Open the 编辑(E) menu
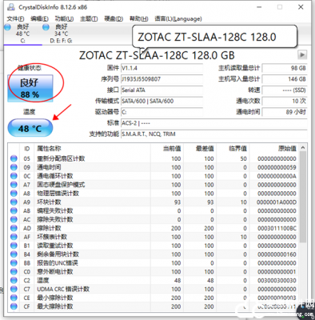The image size is (315, 320). [x=39, y=18]
